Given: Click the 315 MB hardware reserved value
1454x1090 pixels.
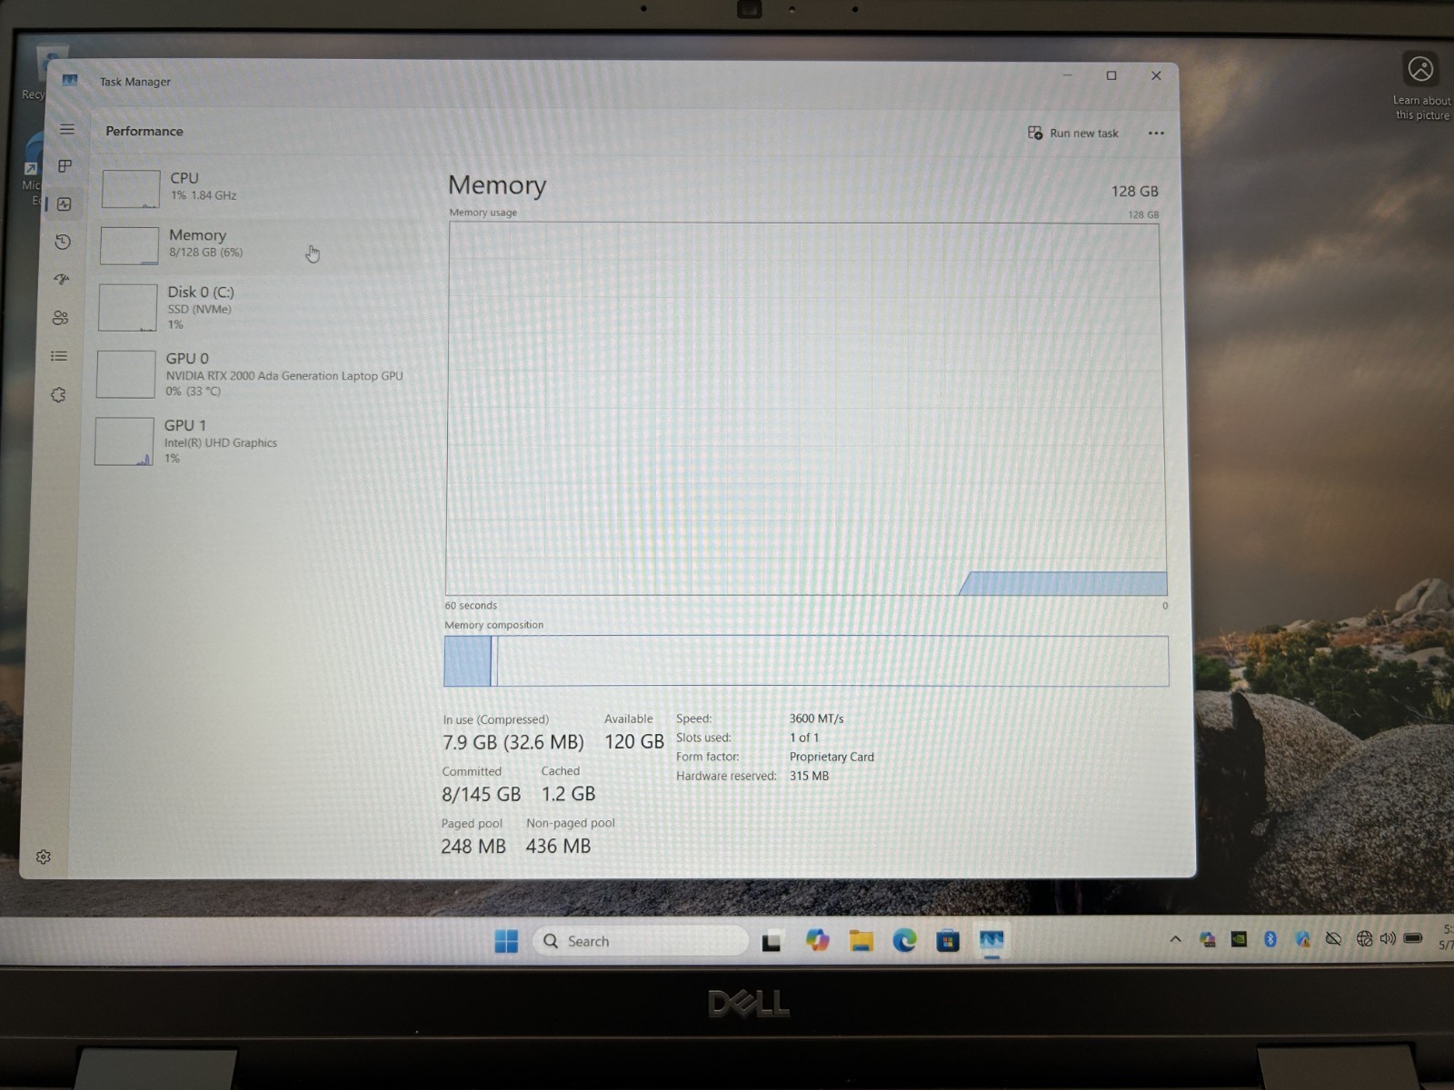Looking at the screenshot, I should (809, 776).
